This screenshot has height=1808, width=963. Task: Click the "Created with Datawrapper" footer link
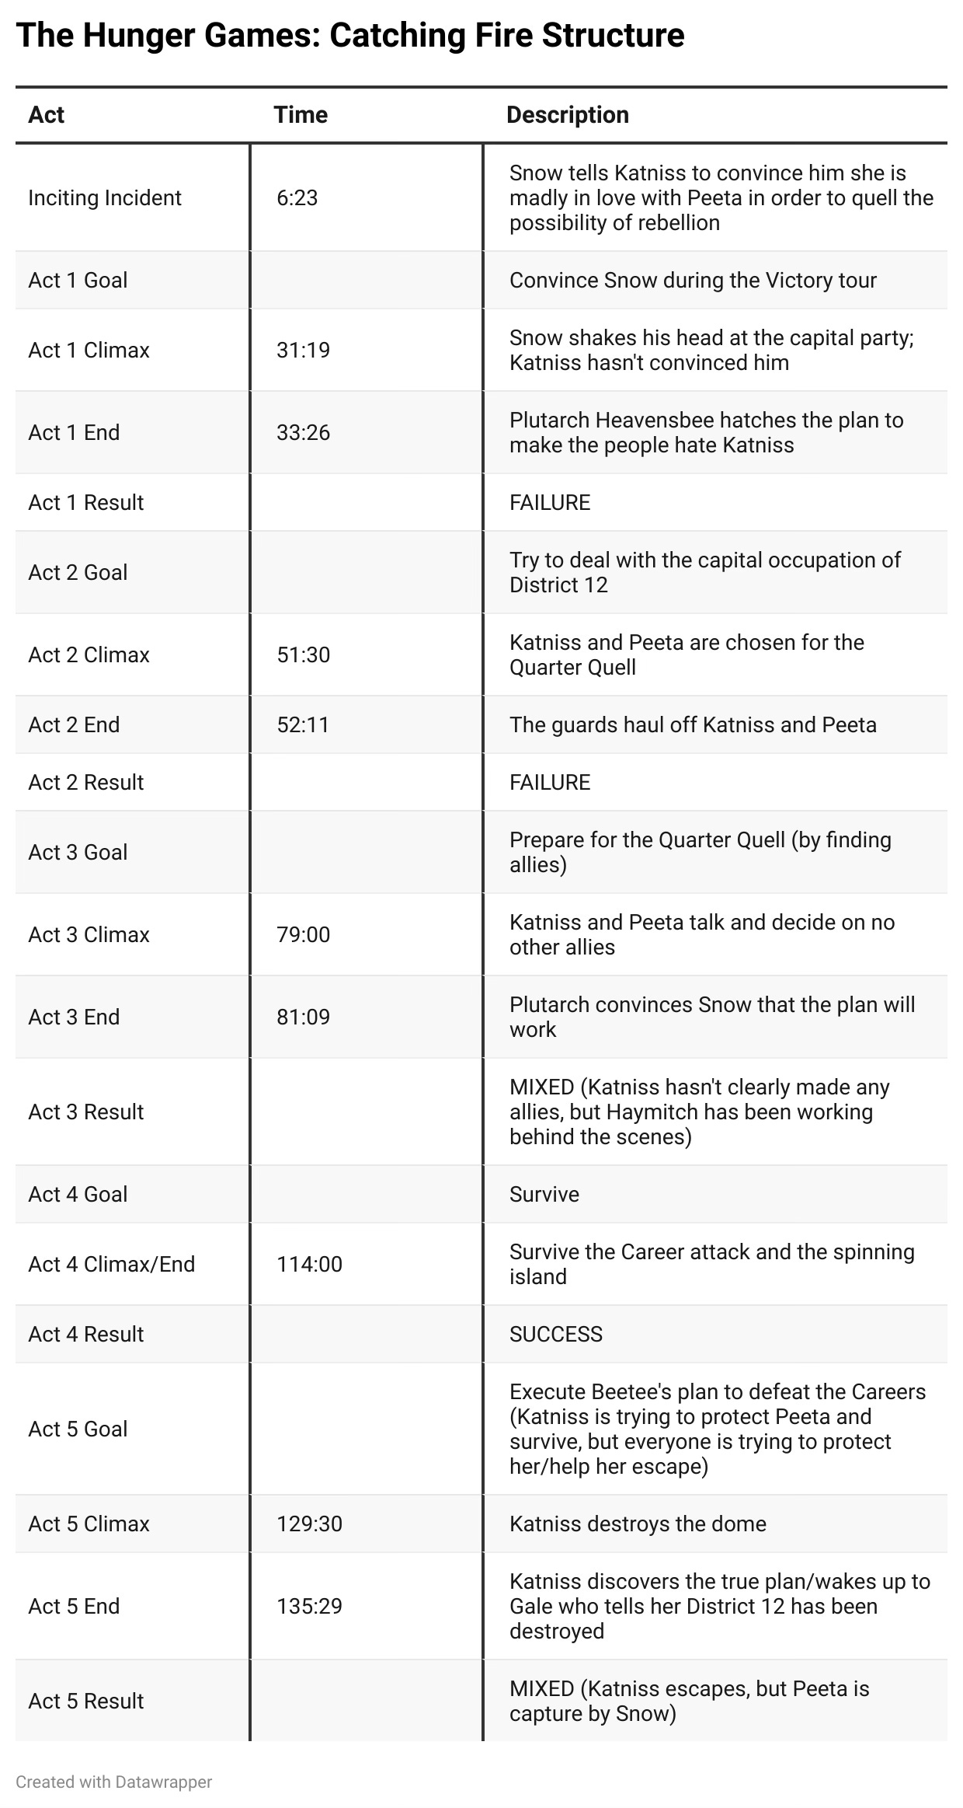(x=113, y=1782)
